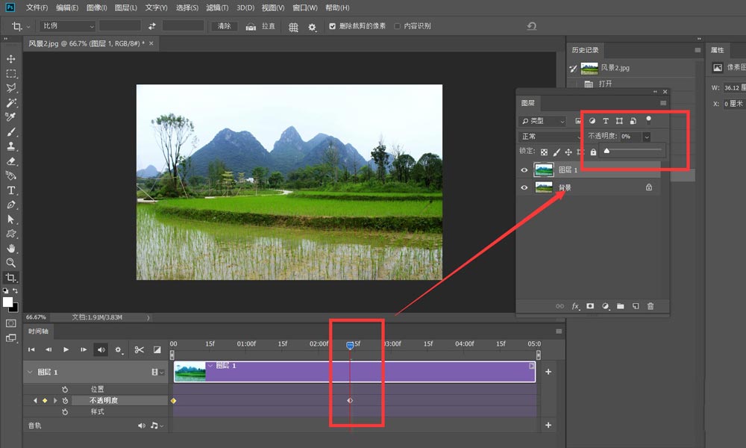Click the 清除 button
746x448 pixels.
[x=224, y=26]
